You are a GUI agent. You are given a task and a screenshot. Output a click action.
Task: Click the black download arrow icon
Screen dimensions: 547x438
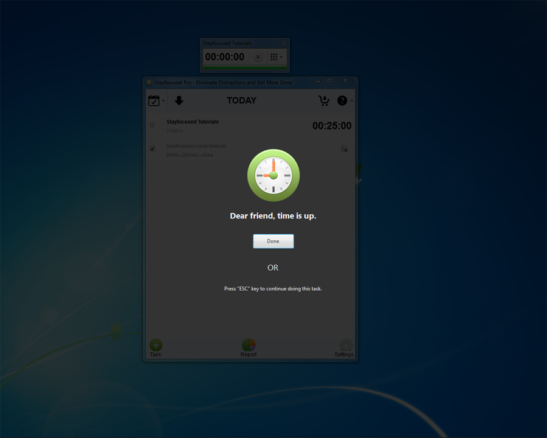[179, 100]
